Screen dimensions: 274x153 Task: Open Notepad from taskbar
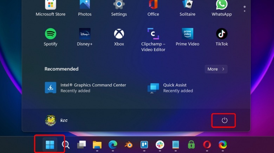176,145
